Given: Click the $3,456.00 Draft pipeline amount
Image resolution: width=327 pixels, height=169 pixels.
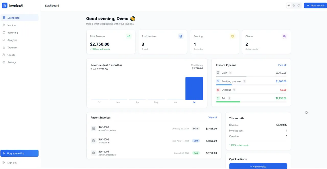Looking at the screenshot, I should [x=281, y=73].
